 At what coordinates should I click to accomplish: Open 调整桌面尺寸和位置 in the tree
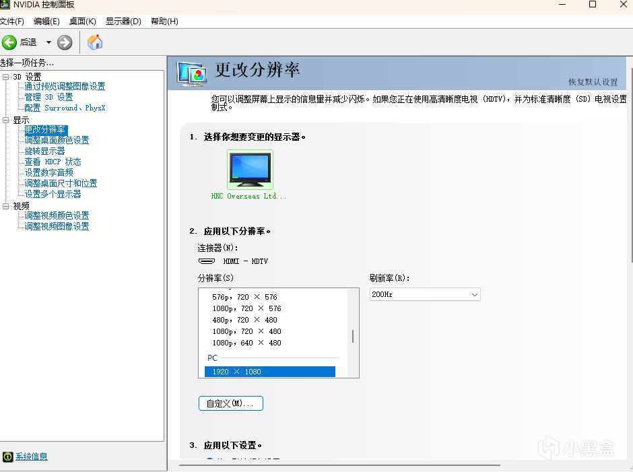61,183
